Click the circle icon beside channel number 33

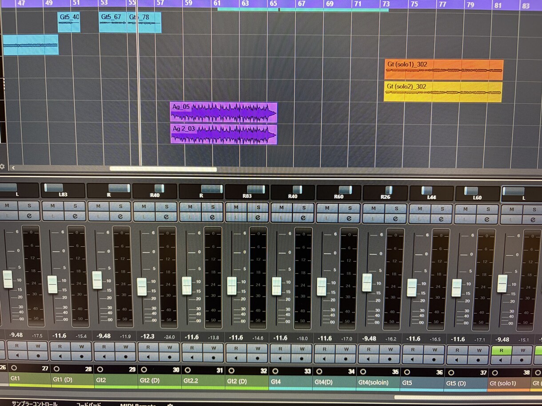275,371
